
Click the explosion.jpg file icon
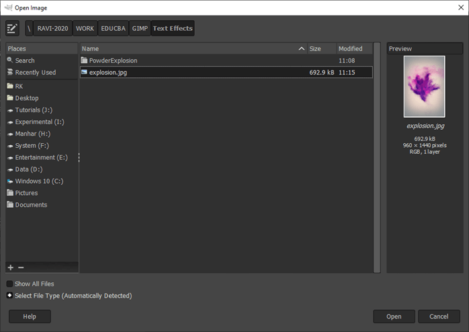point(84,72)
